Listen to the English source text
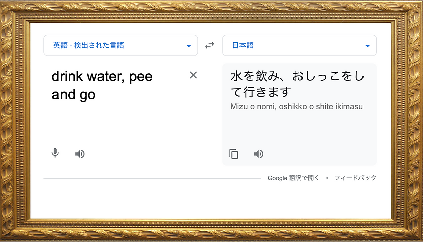 pos(80,154)
